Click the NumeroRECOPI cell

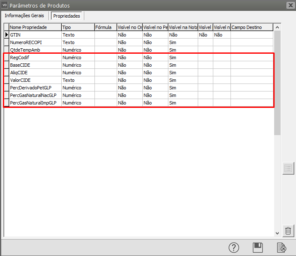(35, 42)
